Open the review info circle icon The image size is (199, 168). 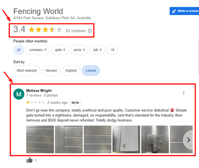pyautogui.click(x=90, y=31)
